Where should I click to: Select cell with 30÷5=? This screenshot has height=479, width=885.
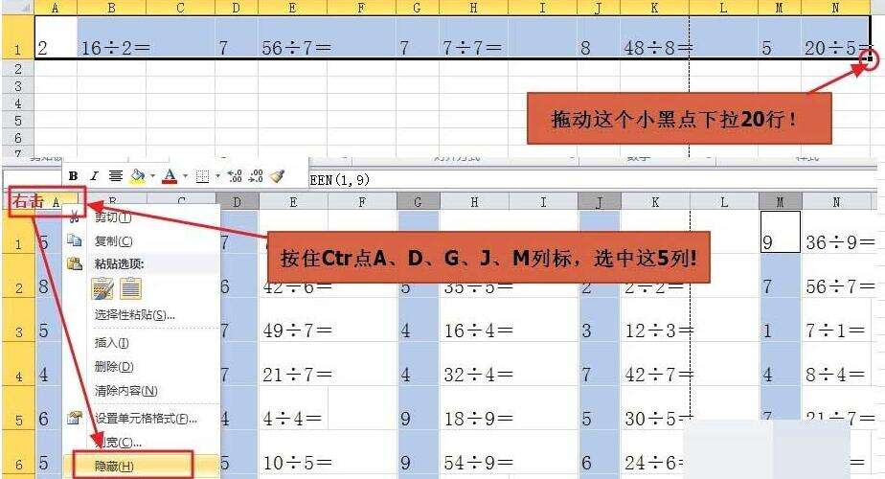pos(655,407)
